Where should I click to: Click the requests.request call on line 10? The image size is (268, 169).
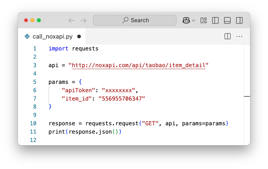coord(112,123)
